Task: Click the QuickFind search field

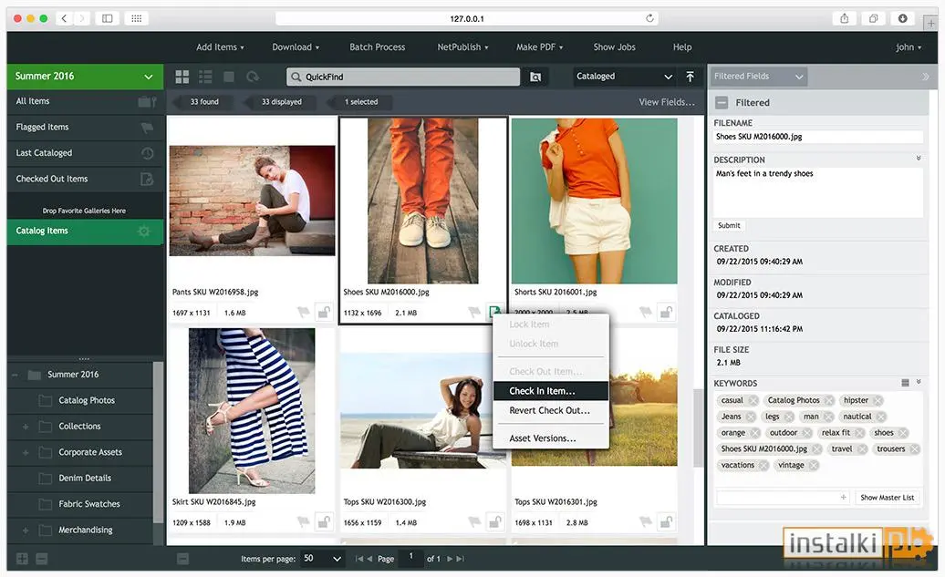Action: click(x=403, y=77)
